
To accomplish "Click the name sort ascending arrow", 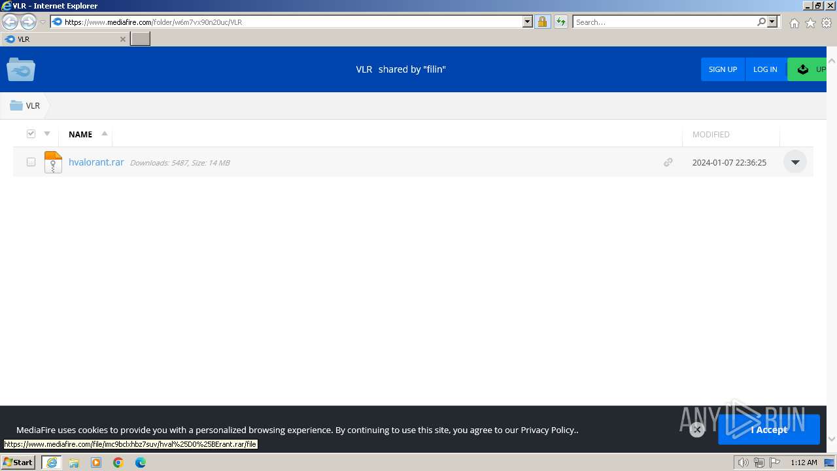I will [104, 133].
